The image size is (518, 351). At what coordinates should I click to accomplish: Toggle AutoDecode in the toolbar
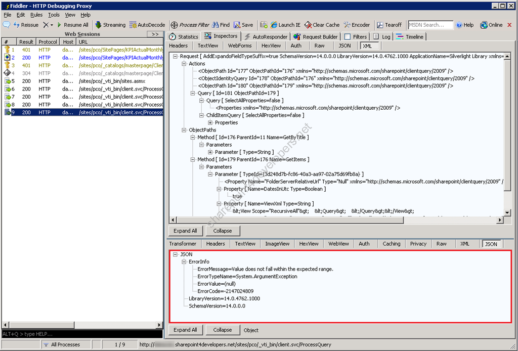tap(147, 25)
